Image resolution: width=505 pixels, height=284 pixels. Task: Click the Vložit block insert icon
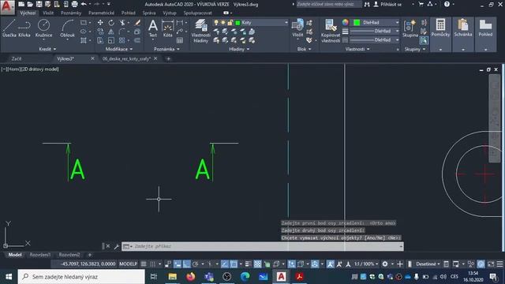coord(297,28)
